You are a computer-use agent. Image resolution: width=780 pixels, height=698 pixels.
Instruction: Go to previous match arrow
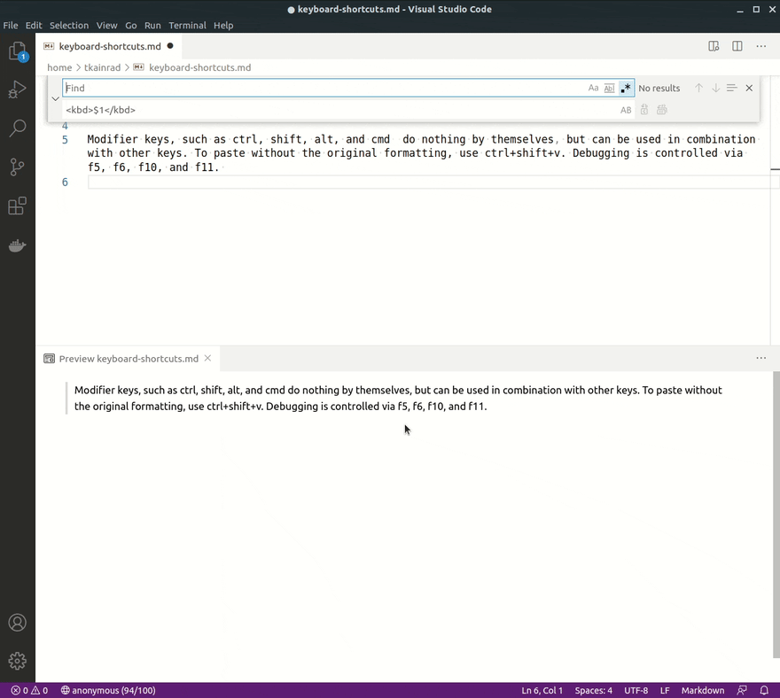699,88
